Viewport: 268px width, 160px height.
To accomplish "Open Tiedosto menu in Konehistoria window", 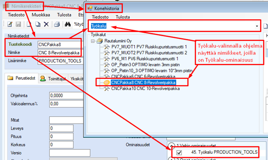I will tap(100, 17).
